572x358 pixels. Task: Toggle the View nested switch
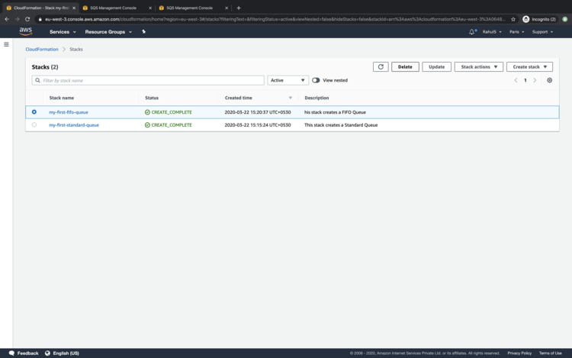point(316,80)
